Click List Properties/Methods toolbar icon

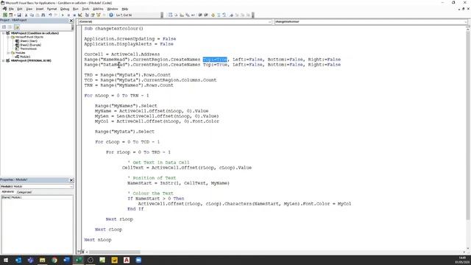tap(170, 15)
